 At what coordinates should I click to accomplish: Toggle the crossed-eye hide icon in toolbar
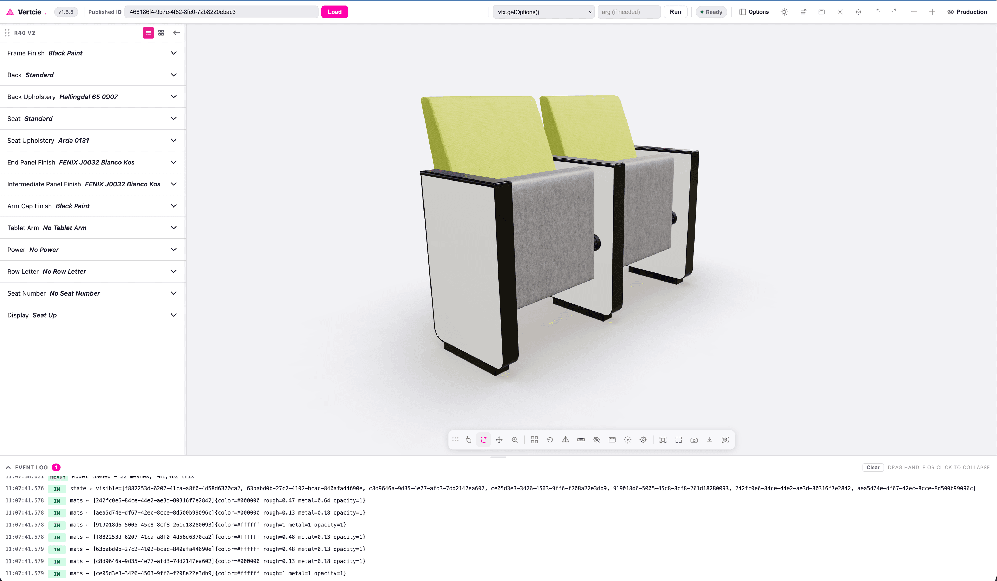(x=597, y=440)
